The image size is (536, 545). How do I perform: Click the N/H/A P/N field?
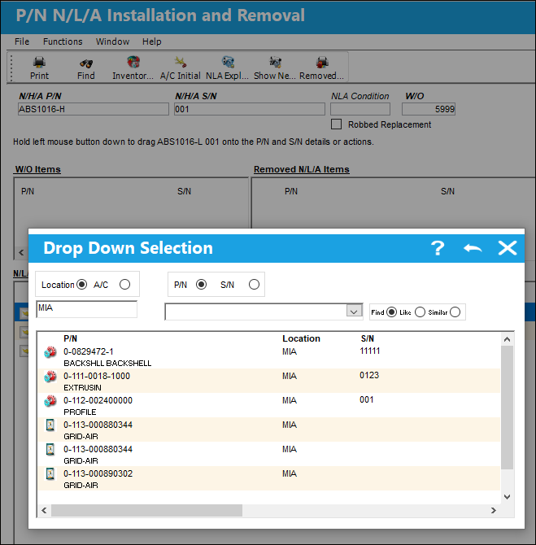point(94,109)
